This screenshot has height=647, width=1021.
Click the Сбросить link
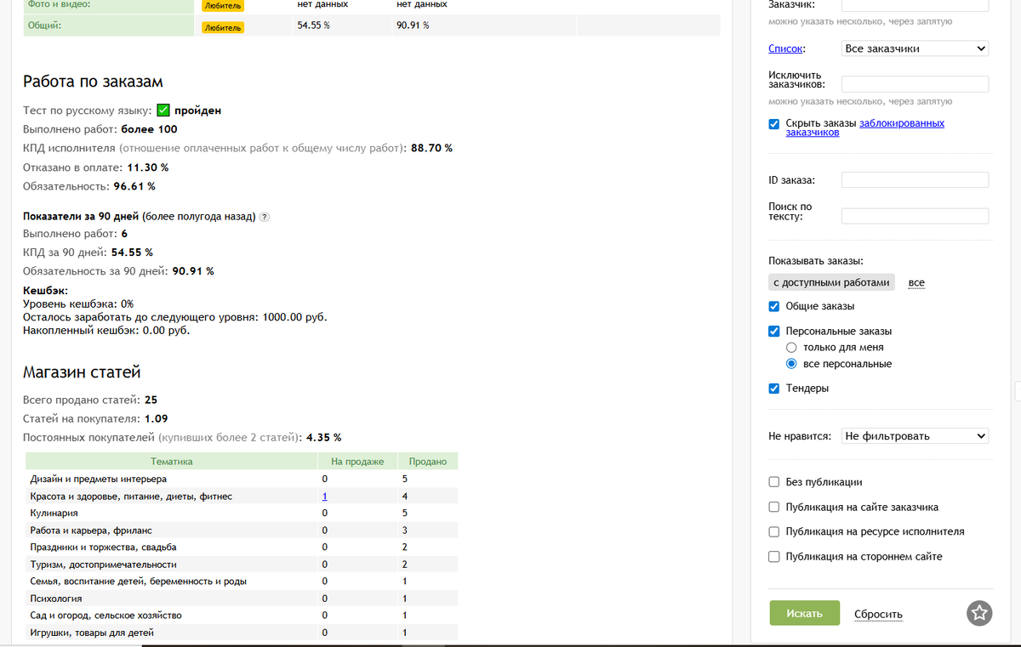click(x=878, y=614)
